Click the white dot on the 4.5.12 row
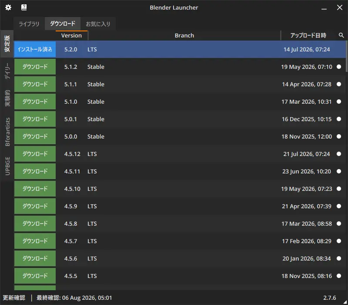This screenshot has width=348, height=305. [339, 154]
